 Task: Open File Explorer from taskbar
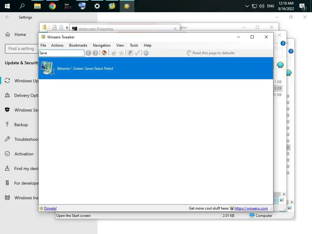[x=37, y=6]
